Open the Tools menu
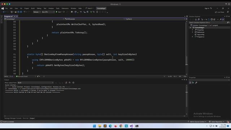The image size is (231, 130). [58, 8]
